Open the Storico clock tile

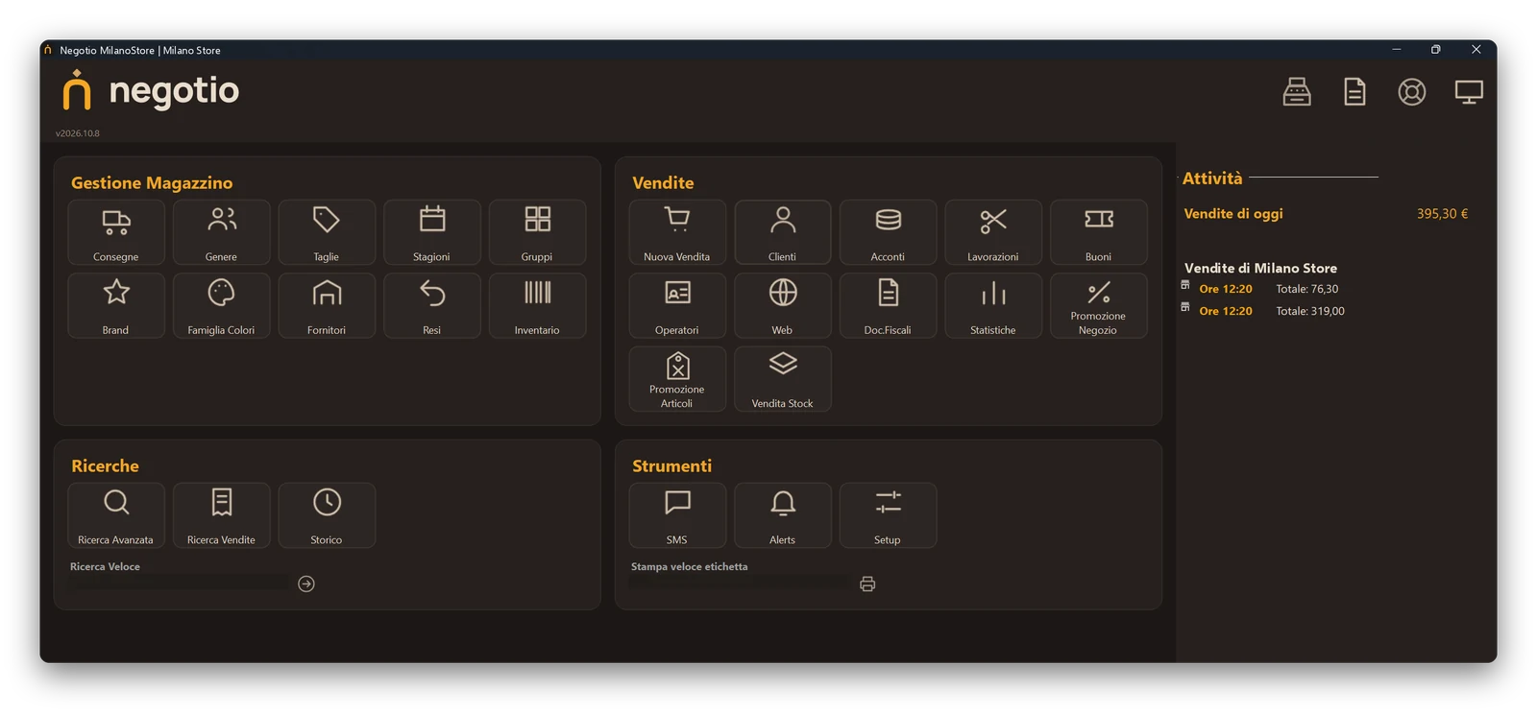click(x=327, y=515)
